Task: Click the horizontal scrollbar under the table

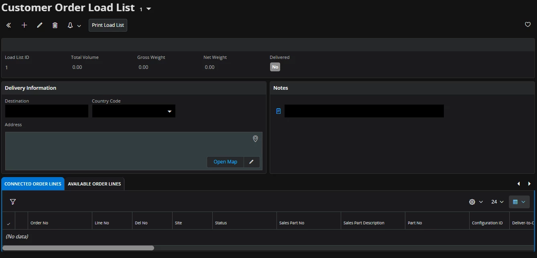Action: [x=78, y=248]
